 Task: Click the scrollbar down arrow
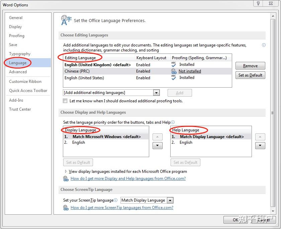coord(273,211)
